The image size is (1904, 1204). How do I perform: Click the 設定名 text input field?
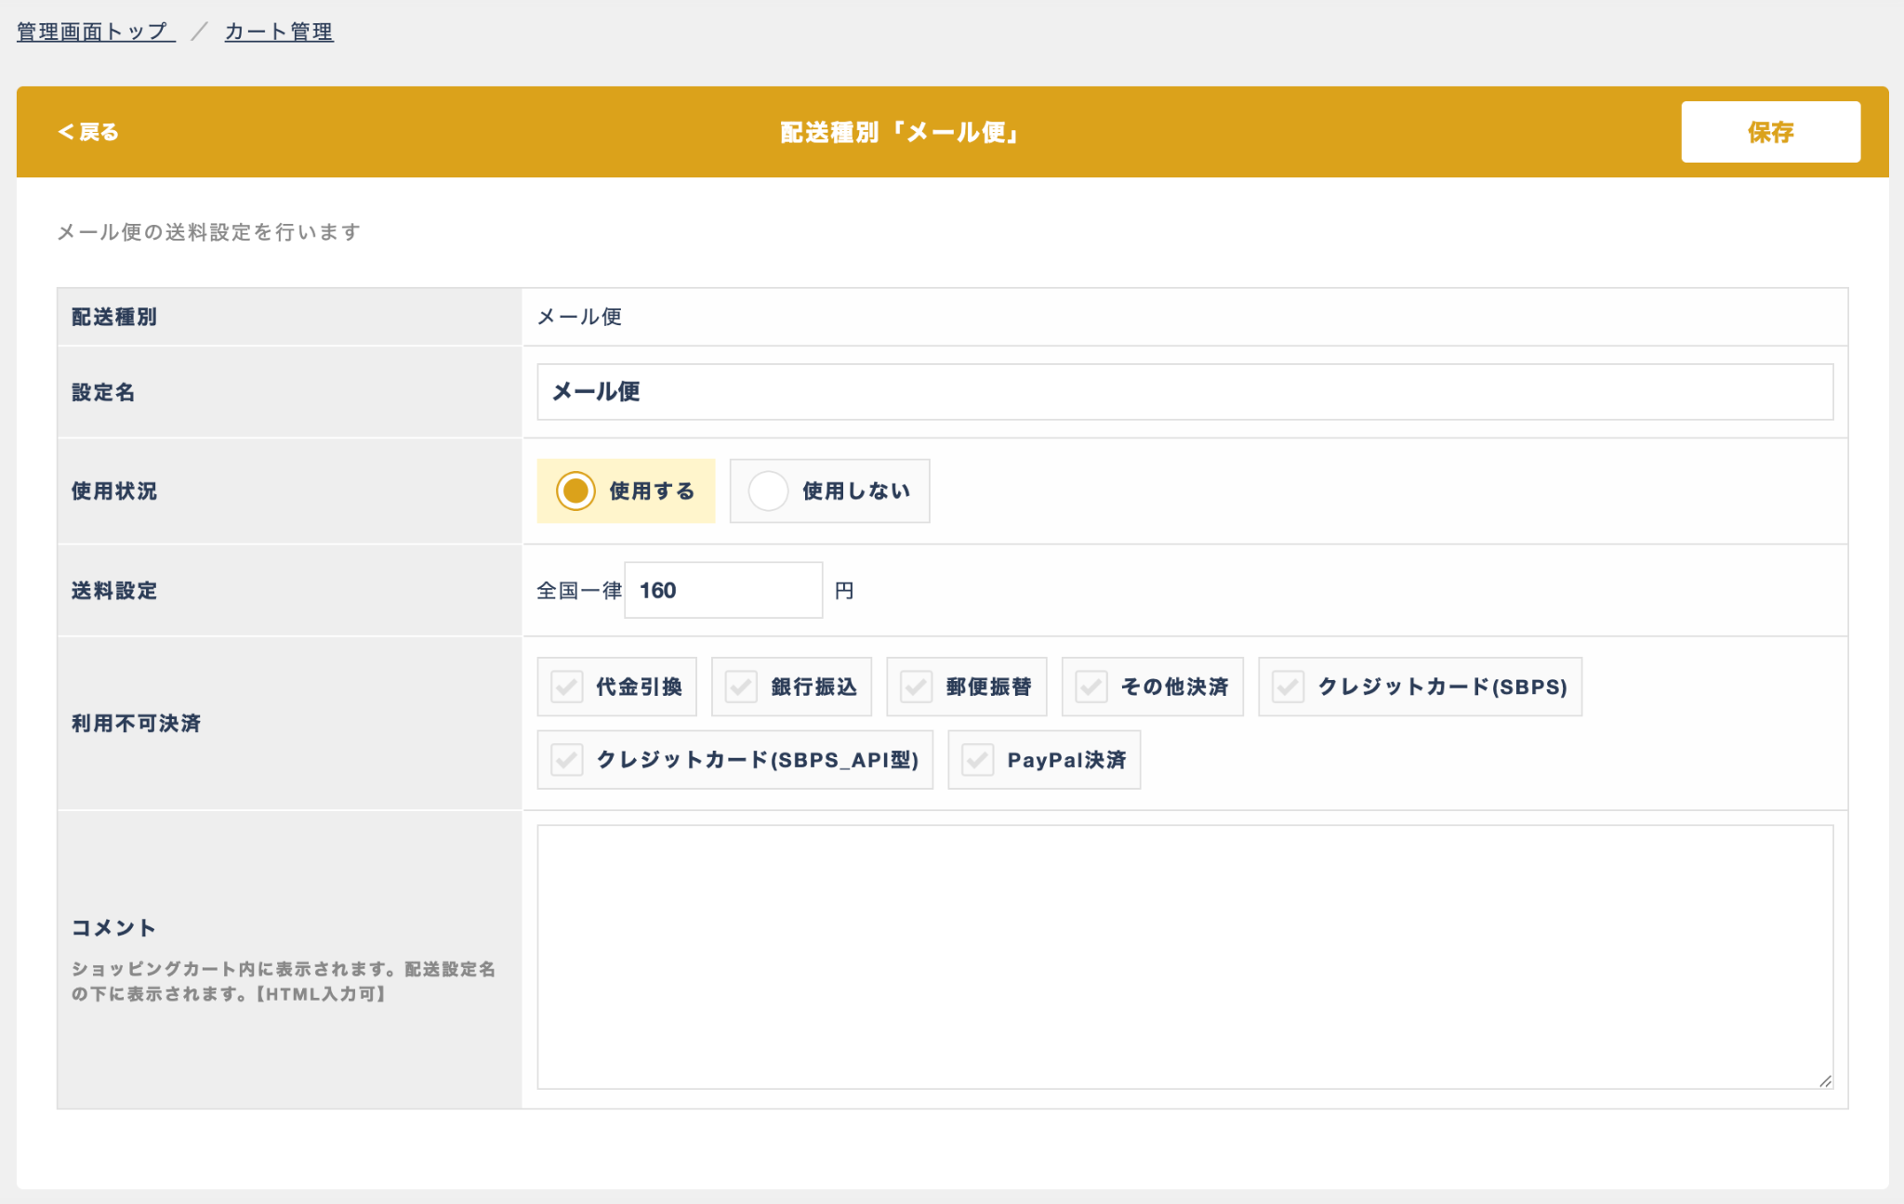point(1184,392)
